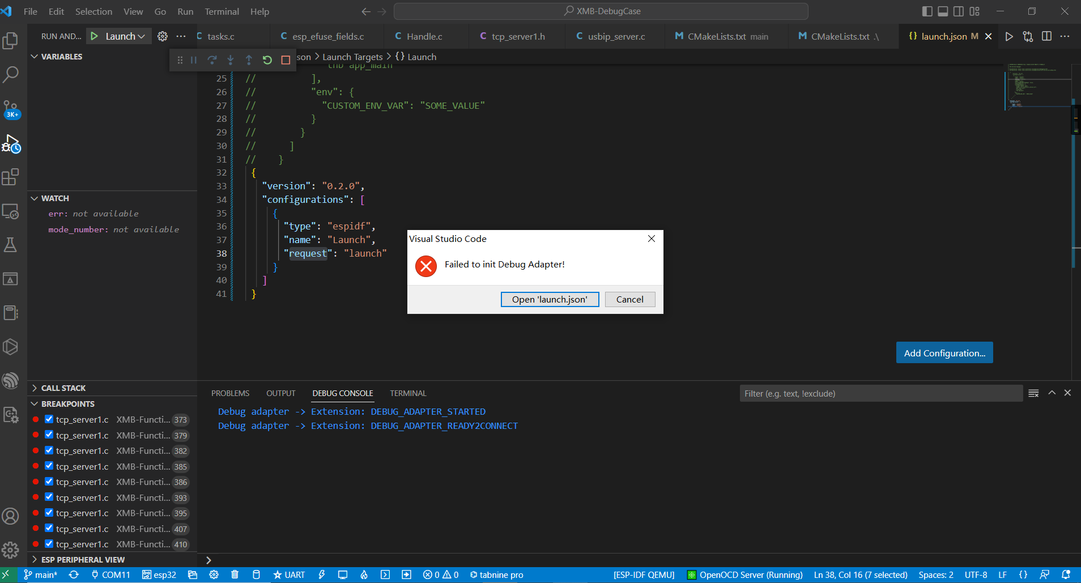Open changes icon in editor title bar
The width and height of the screenshot is (1081, 583).
coord(1028,36)
